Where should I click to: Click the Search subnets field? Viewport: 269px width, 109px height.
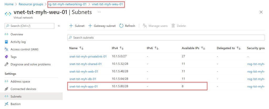pyautogui.click(x=166, y=38)
